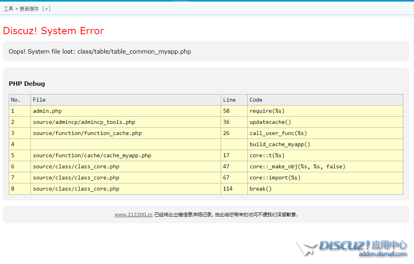Click the 更新缓存 breadcrumb item

(29, 9)
